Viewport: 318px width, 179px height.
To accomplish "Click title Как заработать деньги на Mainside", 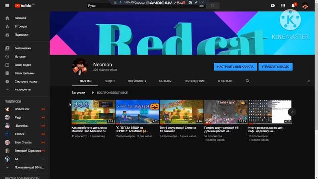I will click(89, 129).
